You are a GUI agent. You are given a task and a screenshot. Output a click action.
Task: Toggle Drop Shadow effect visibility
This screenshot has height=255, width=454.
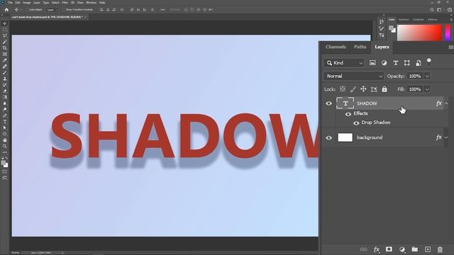point(356,123)
